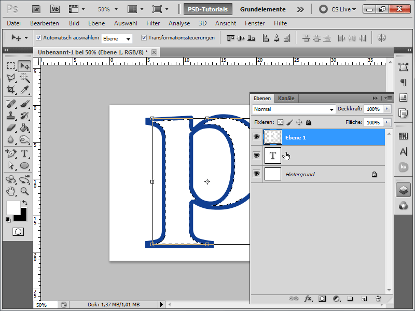Hide the text layer
Image resolution: width=415 pixels, height=311 pixels.
(256, 155)
